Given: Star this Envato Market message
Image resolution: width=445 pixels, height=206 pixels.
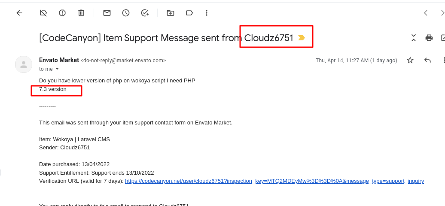Looking at the screenshot, I should [410, 60].
